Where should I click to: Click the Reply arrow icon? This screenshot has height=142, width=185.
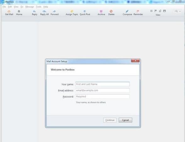point(35,11)
